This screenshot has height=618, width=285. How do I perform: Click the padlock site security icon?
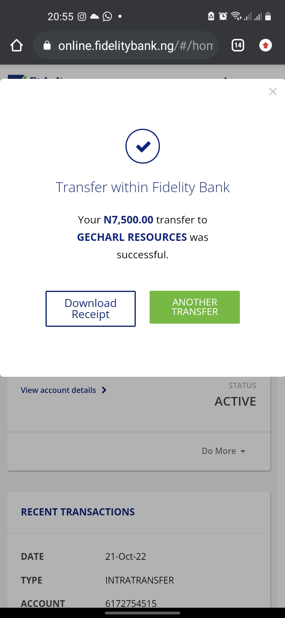(47, 46)
